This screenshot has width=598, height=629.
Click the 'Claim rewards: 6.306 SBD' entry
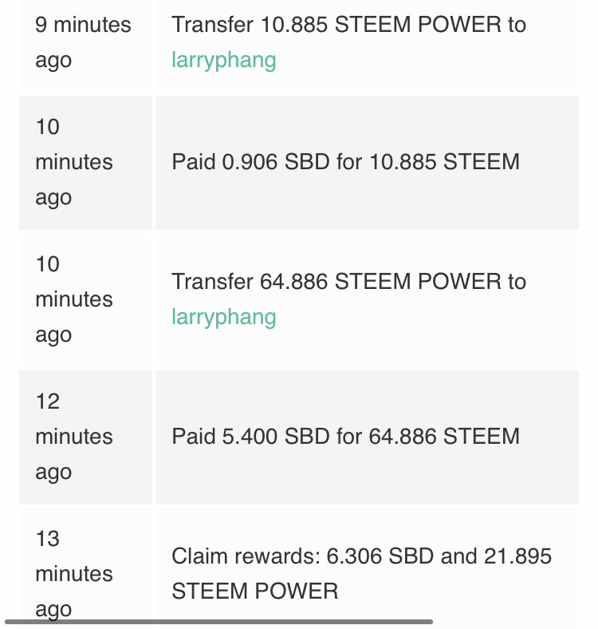tap(361, 574)
